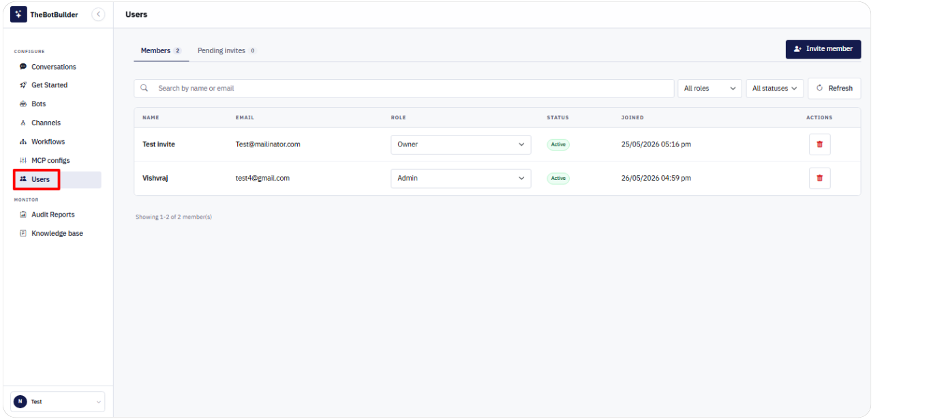Click the Refresh button
This screenshot has width=931, height=419.
pos(834,88)
